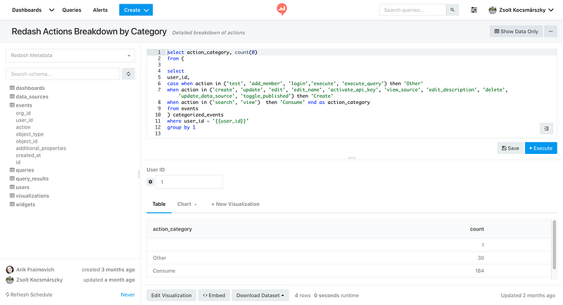Open the settings sliders icon
The image size is (563, 305).
pyautogui.click(x=474, y=10)
